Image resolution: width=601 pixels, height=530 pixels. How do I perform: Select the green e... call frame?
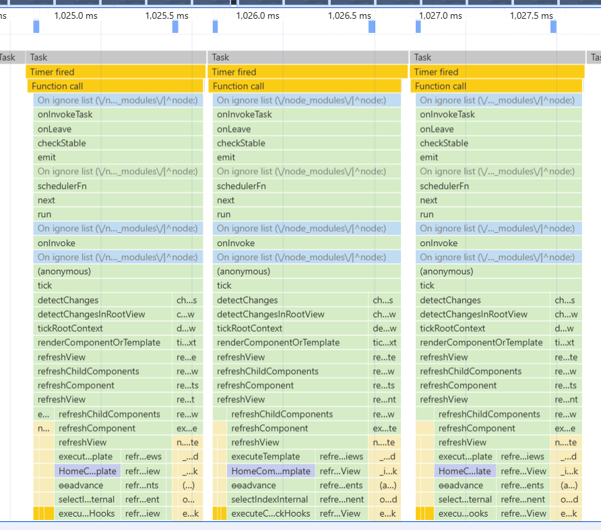(43, 414)
